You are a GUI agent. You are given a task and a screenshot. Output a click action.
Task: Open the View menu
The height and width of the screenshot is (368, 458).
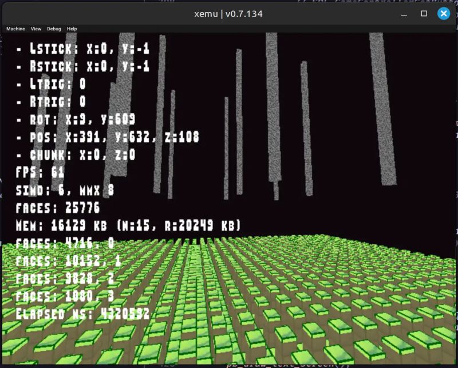(35, 29)
